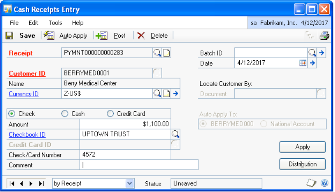Expand Date field blue arrow

coord(312,63)
